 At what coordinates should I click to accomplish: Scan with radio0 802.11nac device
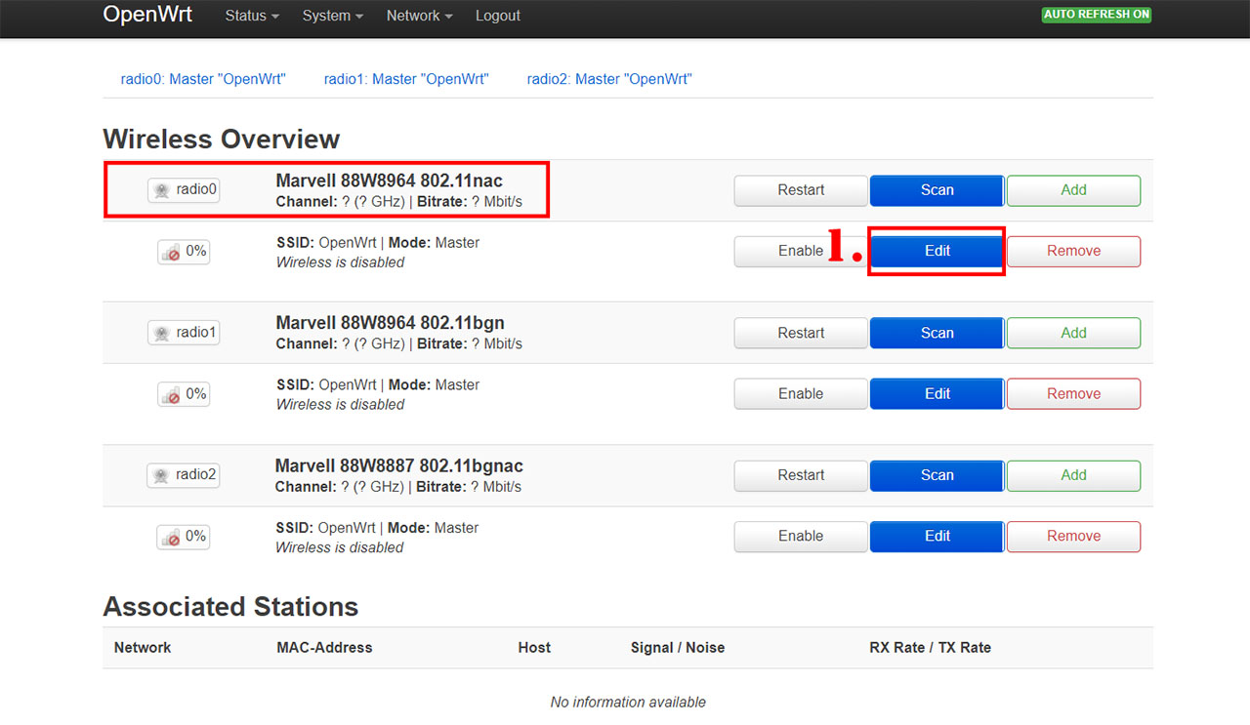pyautogui.click(x=937, y=190)
